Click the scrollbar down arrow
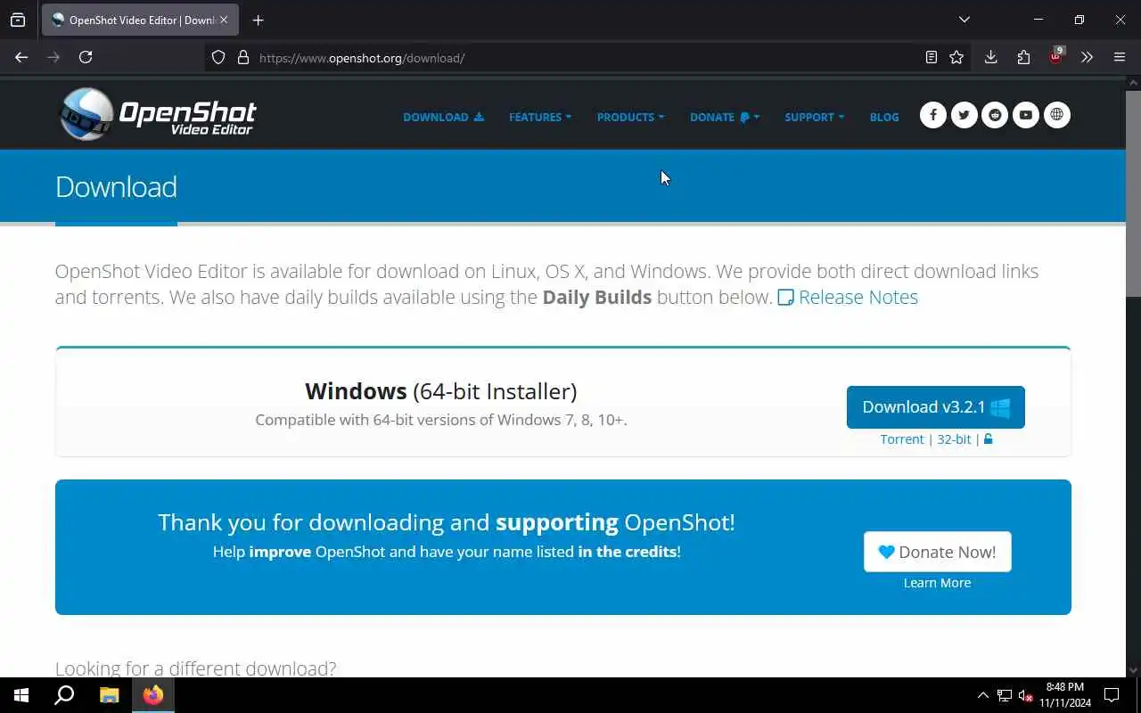 tap(1133, 669)
